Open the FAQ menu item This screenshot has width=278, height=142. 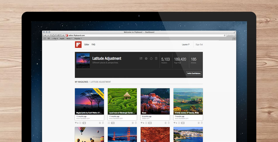(x=93, y=45)
